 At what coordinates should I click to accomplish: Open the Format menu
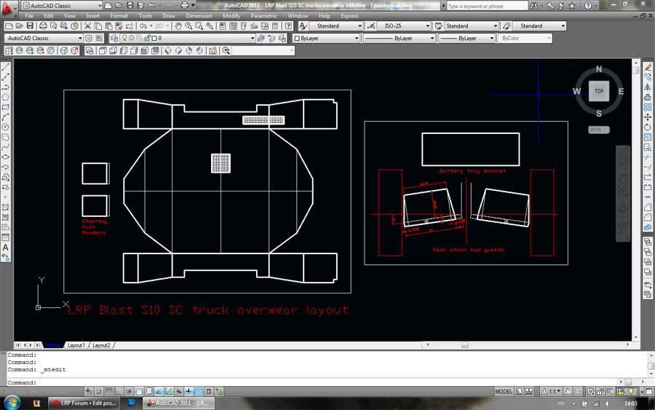(x=119, y=16)
